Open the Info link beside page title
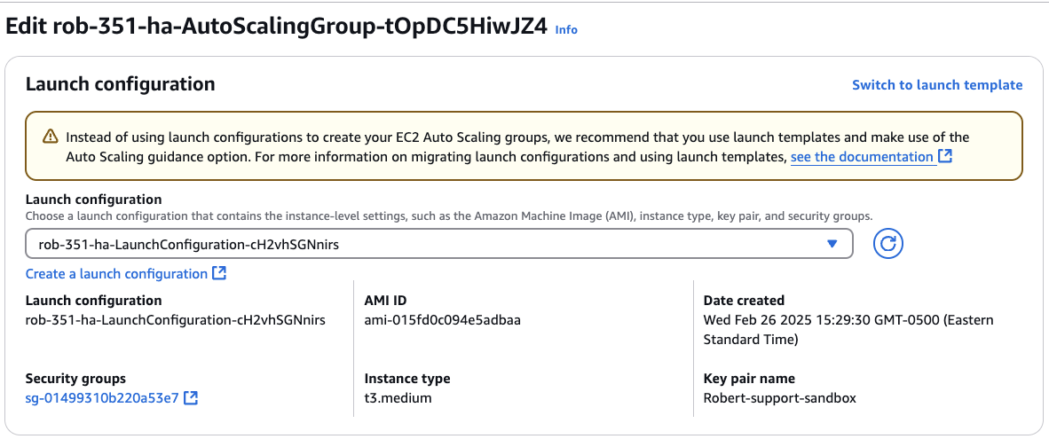This screenshot has width=1049, height=439. pos(565,29)
